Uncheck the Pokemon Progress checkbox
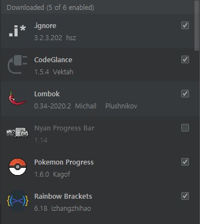The image size is (200, 224). tap(185, 162)
